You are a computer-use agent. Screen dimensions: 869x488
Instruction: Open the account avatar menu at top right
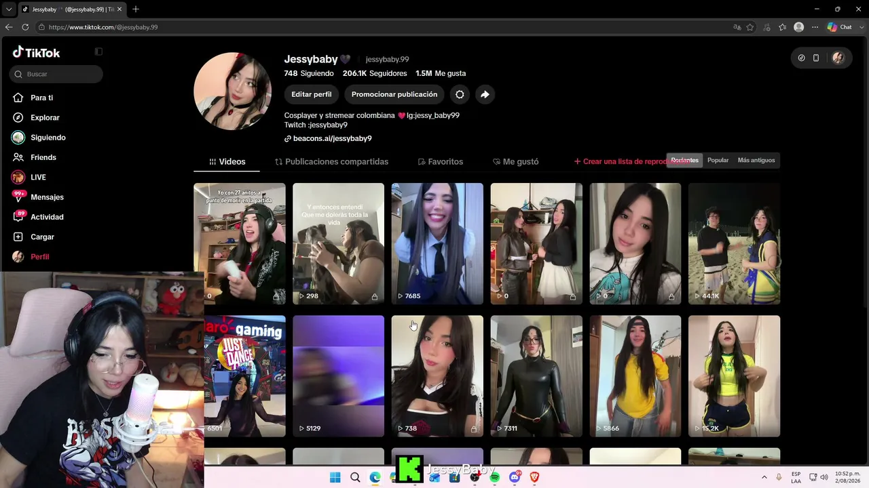838,58
